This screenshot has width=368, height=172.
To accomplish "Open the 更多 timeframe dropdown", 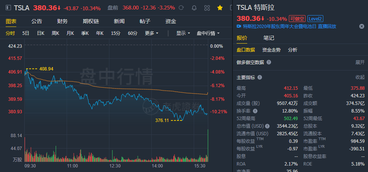I will pos(151,33).
